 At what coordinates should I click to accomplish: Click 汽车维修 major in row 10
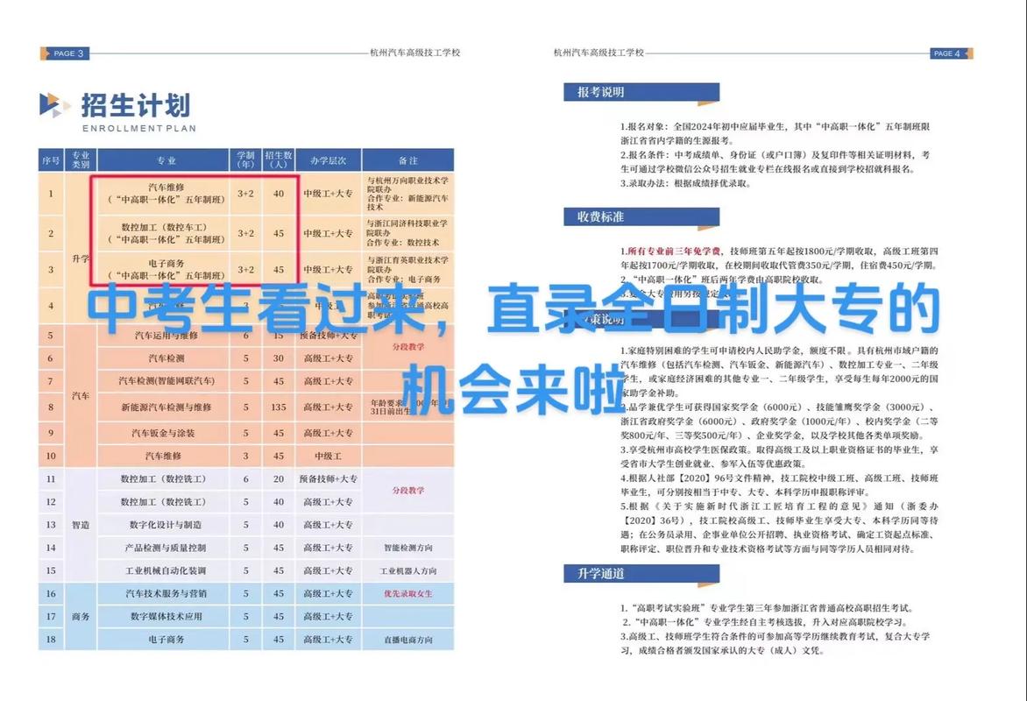point(164,456)
